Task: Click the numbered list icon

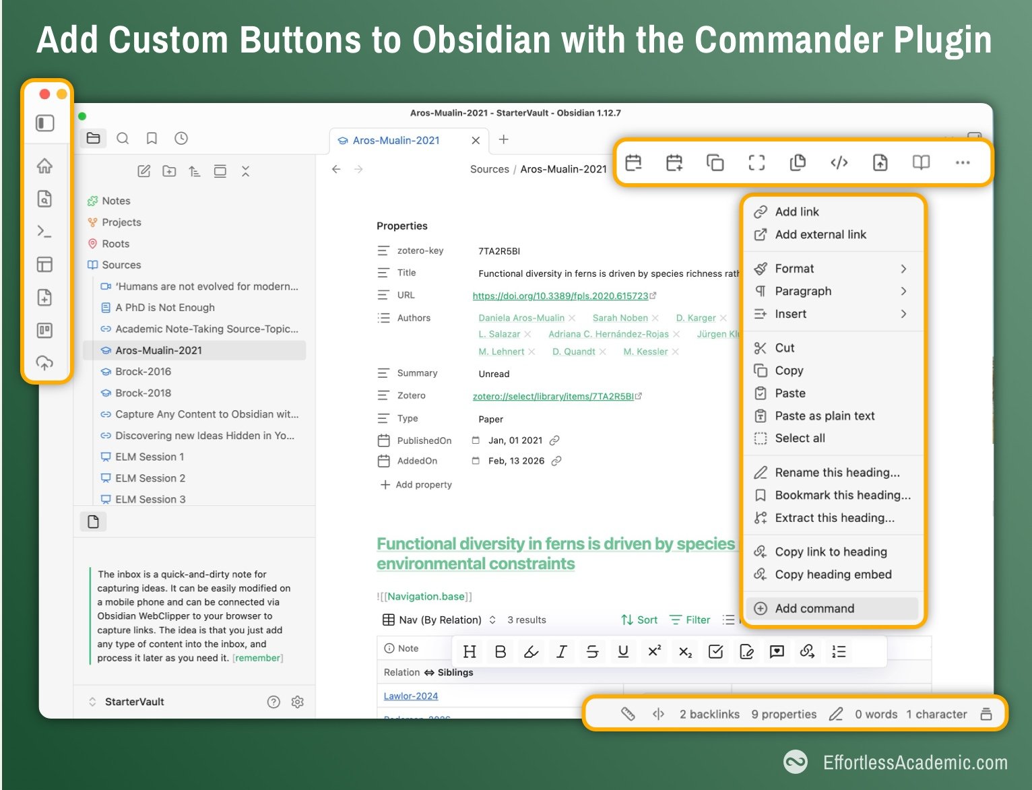Action: 839,651
